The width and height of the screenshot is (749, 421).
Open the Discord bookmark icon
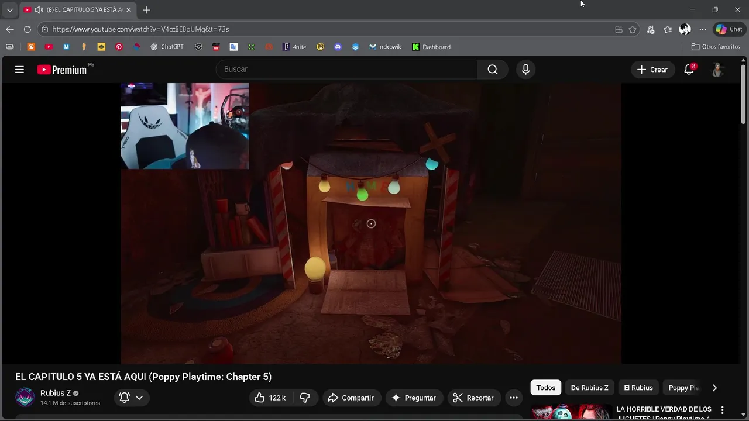[x=338, y=47]
